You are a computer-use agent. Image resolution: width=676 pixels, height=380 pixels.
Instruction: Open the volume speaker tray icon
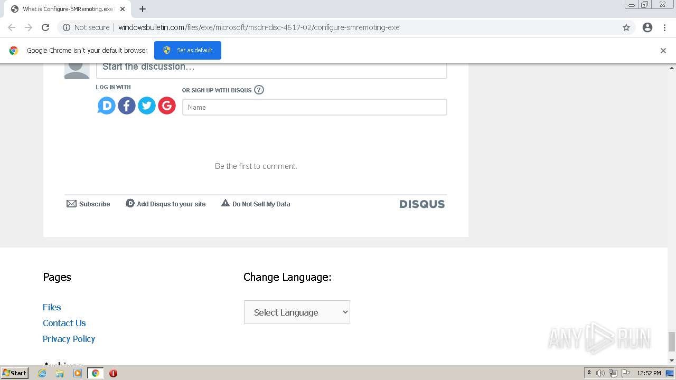[600, 373]
